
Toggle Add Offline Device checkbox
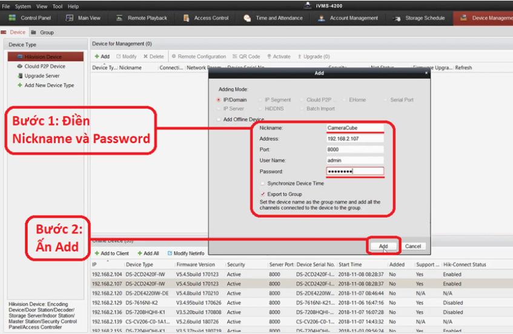click(x=219, y=119)
